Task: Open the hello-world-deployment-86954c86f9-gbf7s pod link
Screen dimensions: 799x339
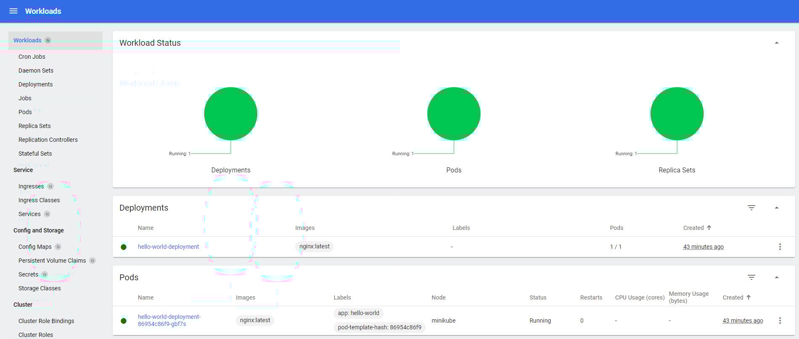Action: pyautogui.click(x=169, y=320)
